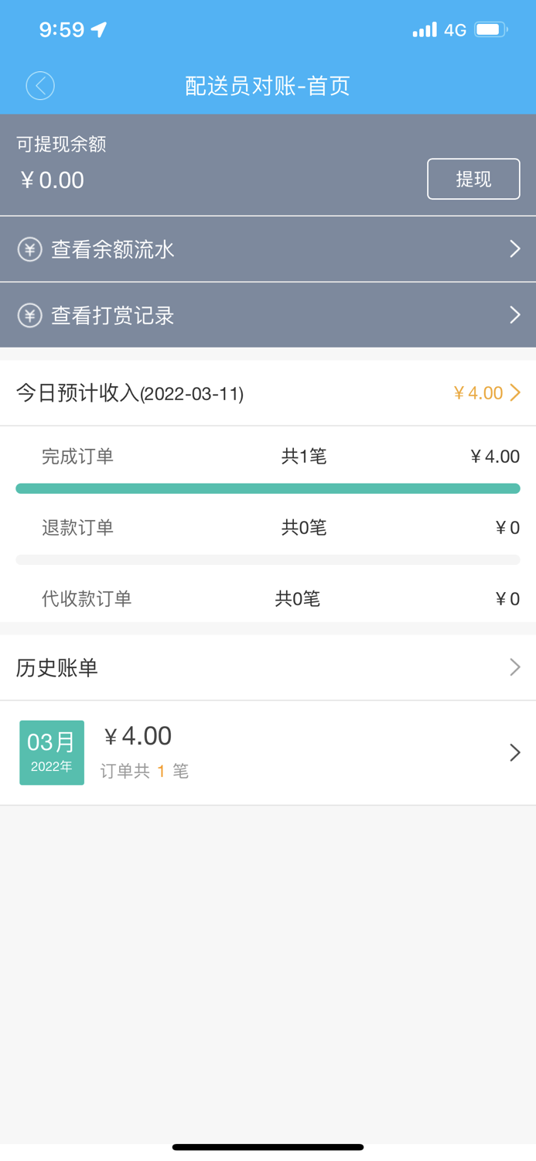The image size is (536, 1161).
Task: Select the 03月 2022年 month badge
Action: [x=51, y=752]
